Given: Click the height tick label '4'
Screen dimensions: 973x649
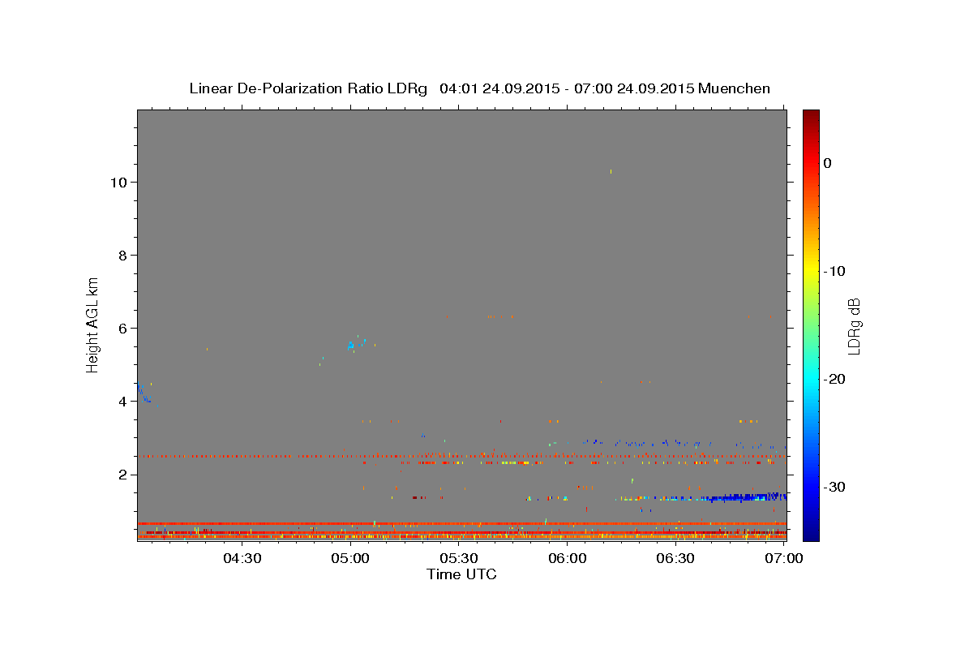Looking at the screenshot, I should pos(122,402).
